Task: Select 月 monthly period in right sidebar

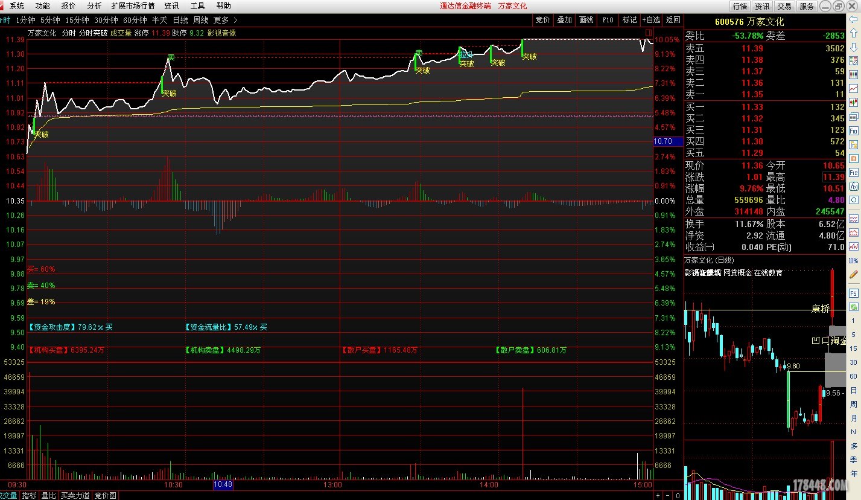Action: pos(854,418)
